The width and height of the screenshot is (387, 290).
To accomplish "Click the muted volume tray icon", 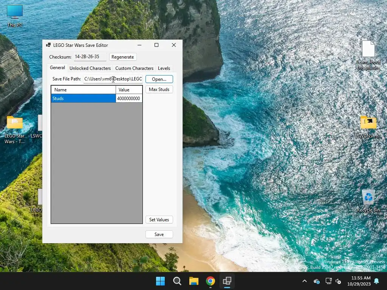I will point(338,281).
